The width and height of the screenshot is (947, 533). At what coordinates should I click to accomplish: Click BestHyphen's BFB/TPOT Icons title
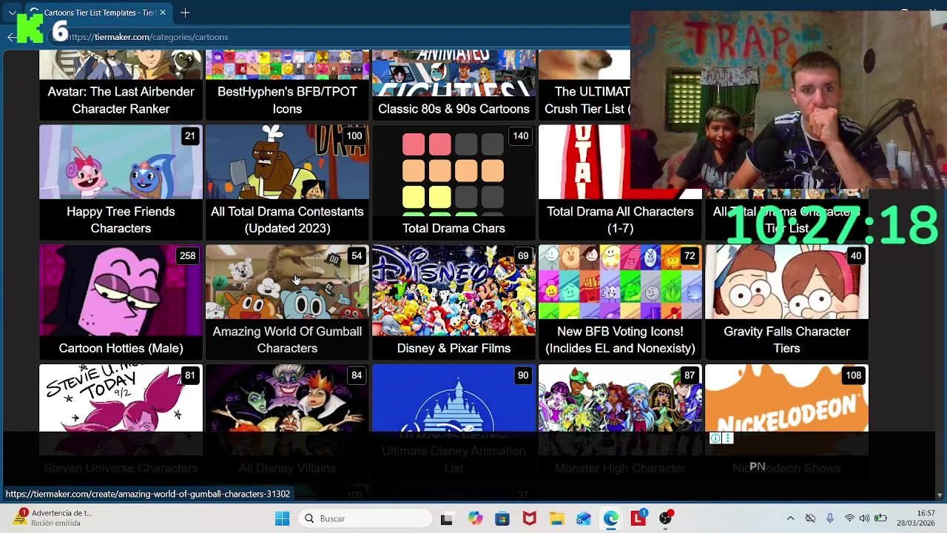coord(287,100)
